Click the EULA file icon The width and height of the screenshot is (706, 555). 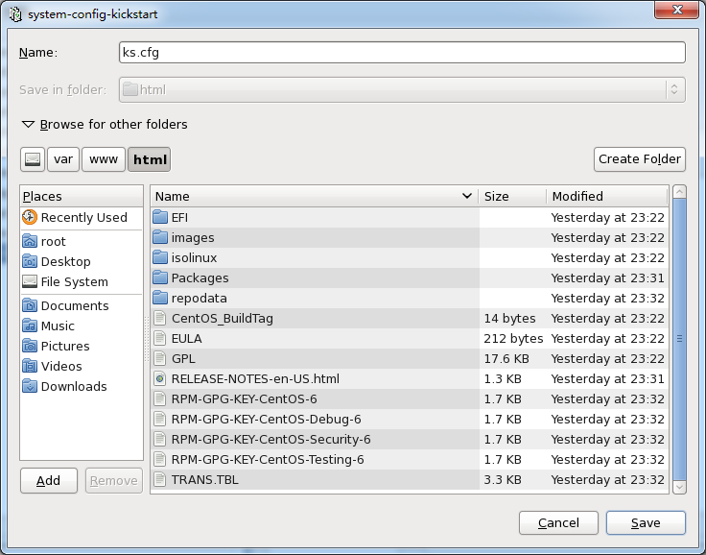point(160,338)
